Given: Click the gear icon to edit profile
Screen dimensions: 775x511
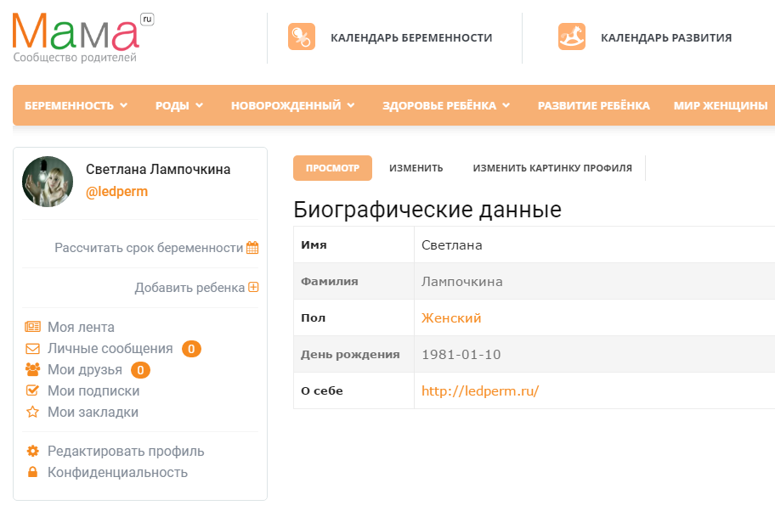Looking at the screenshot, I should click(x=33, y=452).
